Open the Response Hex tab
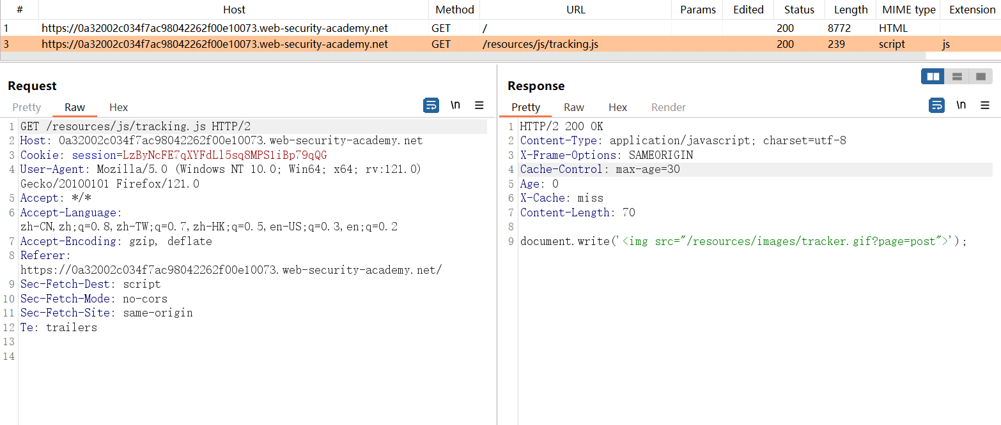The image size is (1001, 425). 617,107
